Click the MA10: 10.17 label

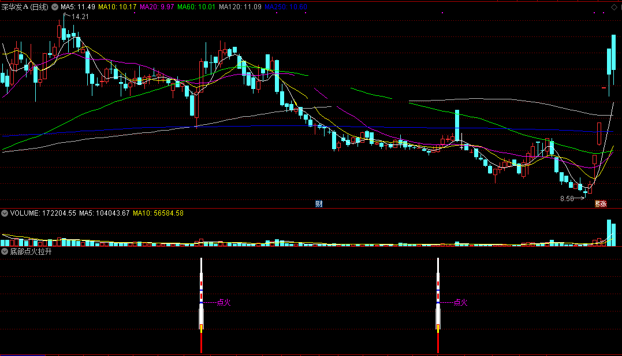point(117,7)
